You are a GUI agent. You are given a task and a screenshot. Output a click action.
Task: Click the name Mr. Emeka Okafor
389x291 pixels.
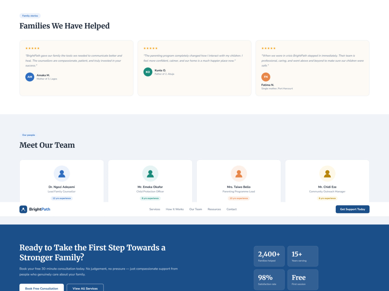[x=150, y=187]
